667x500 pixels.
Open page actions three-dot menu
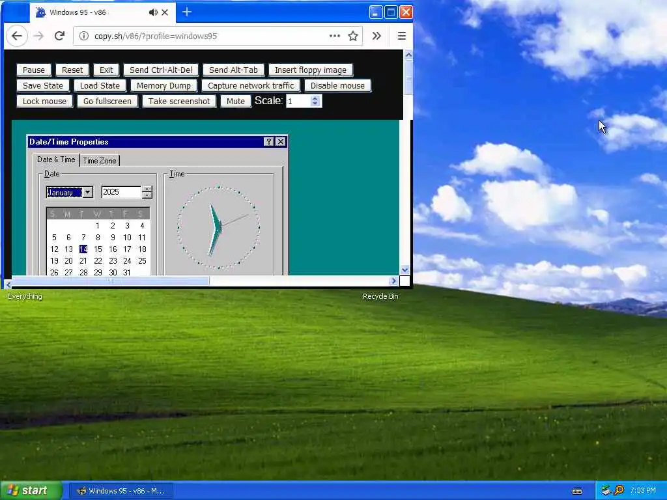click(335, 36)
